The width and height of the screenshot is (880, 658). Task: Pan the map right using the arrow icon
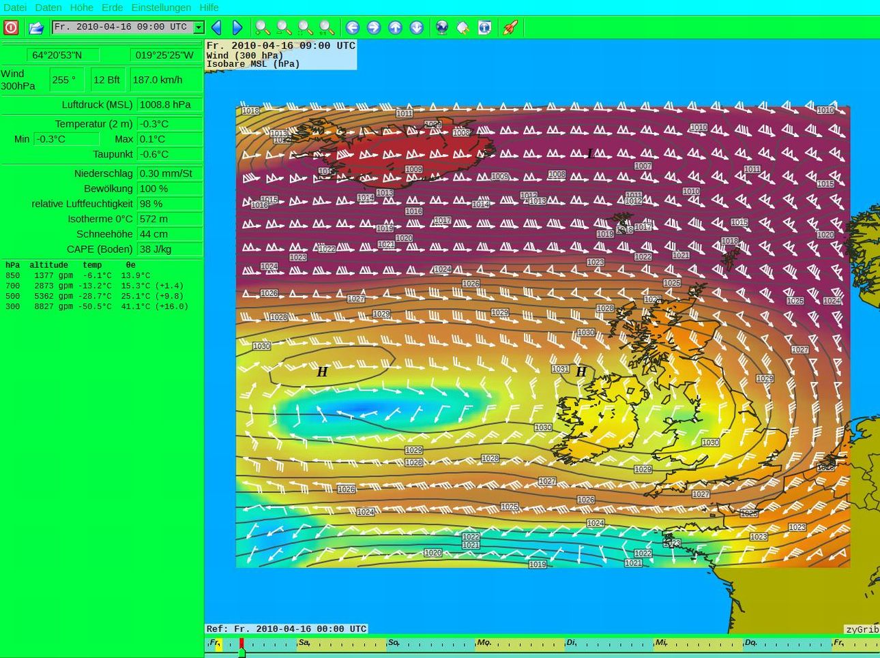374,27
